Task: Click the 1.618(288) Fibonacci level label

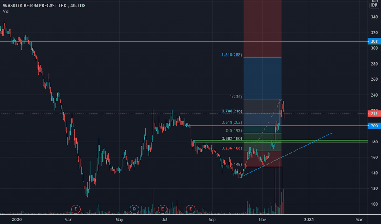Action: coord(231,55)
